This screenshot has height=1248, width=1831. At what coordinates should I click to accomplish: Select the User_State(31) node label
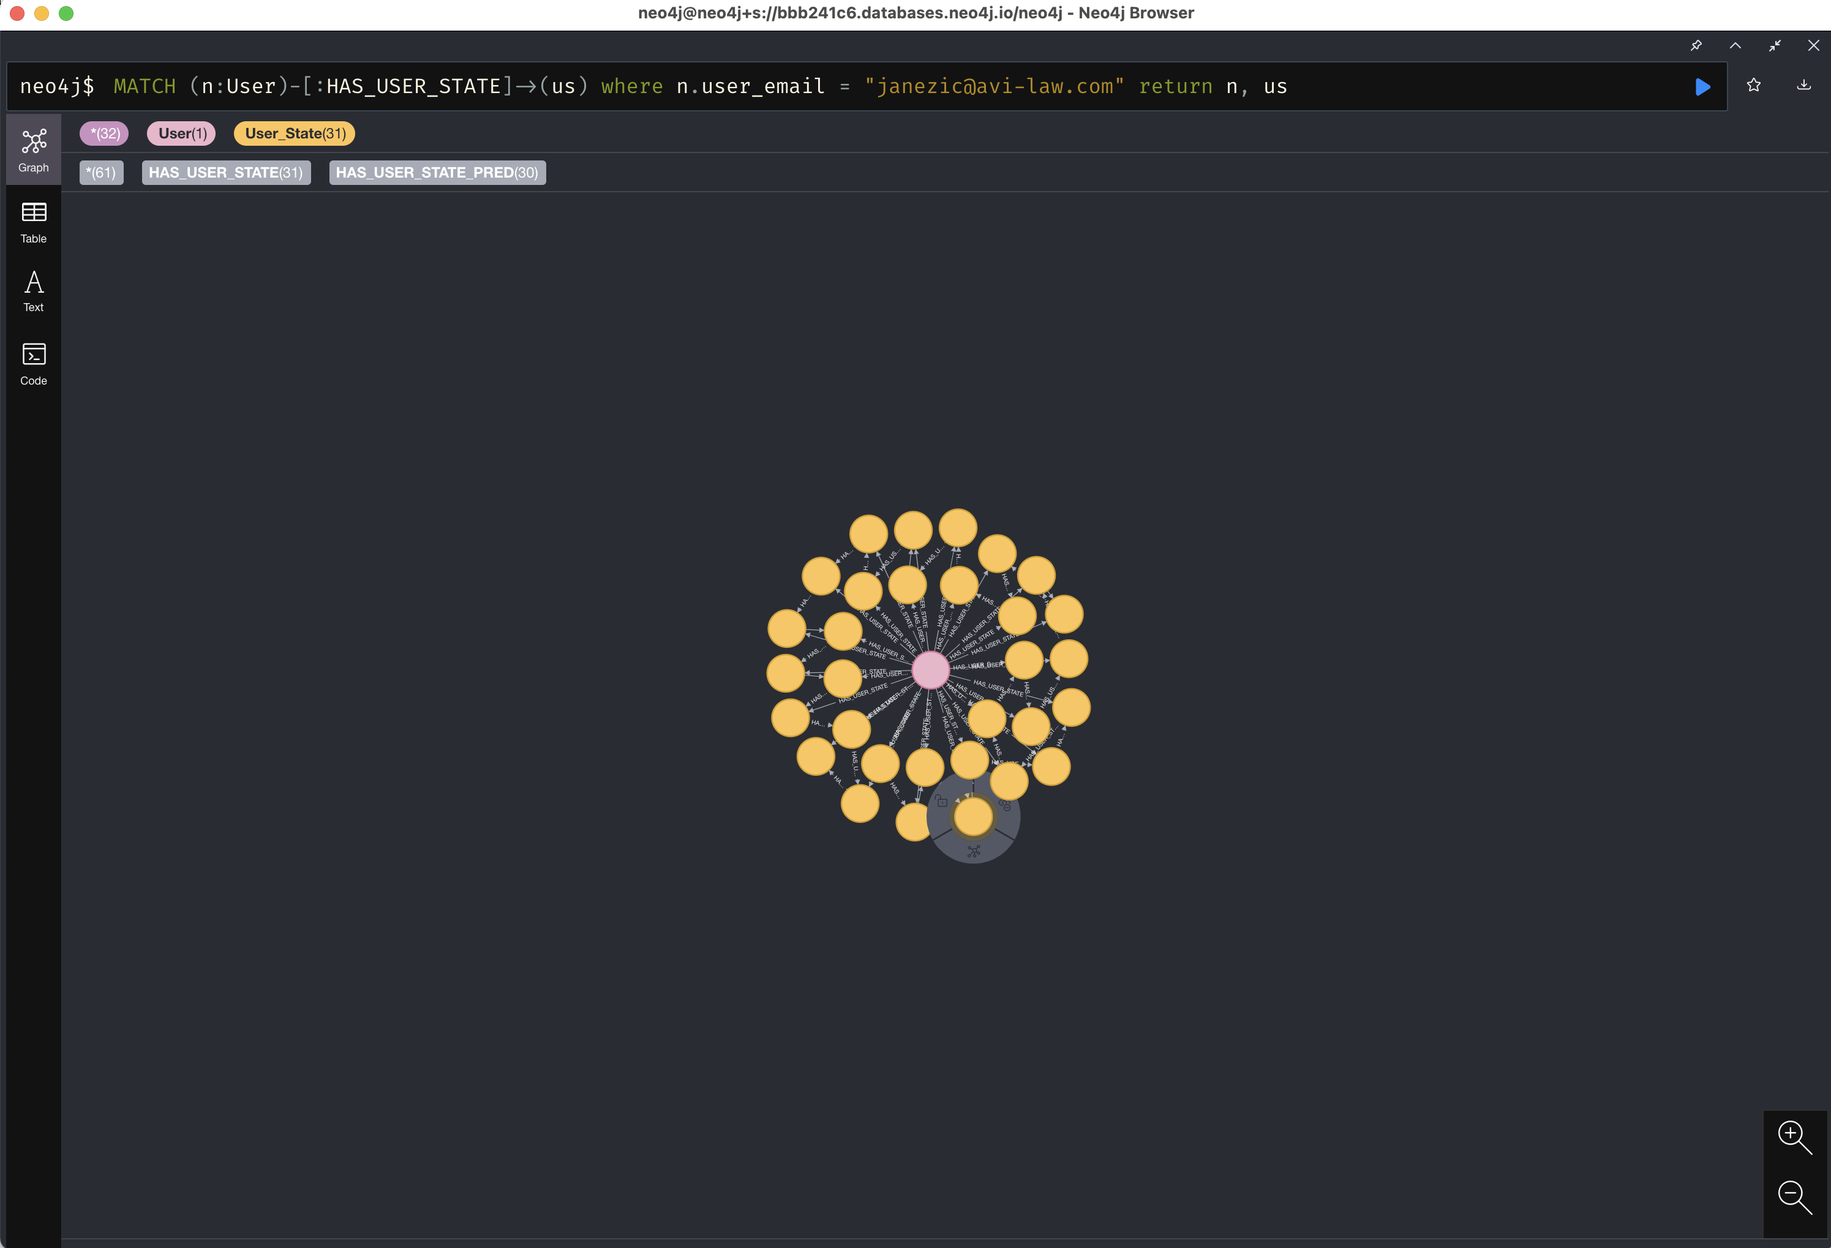(295, 133)
